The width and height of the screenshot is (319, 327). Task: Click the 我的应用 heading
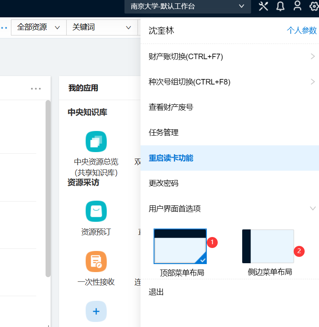coord(83,88)
